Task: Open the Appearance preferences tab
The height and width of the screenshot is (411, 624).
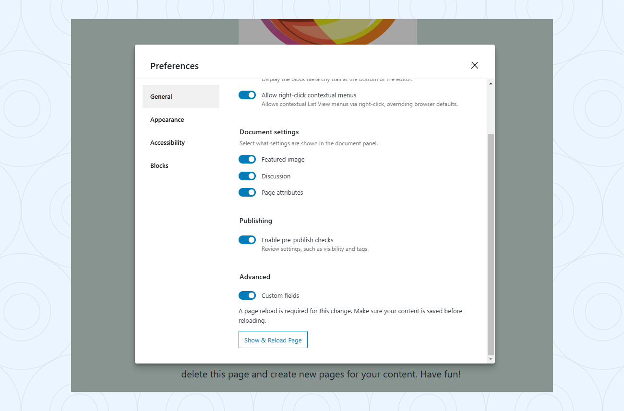Action: pyautogui.click(x=181, y=119)
